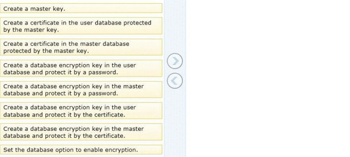Click the user database password-protected key box
Screen dimensions: 350x157
point(81,68)
